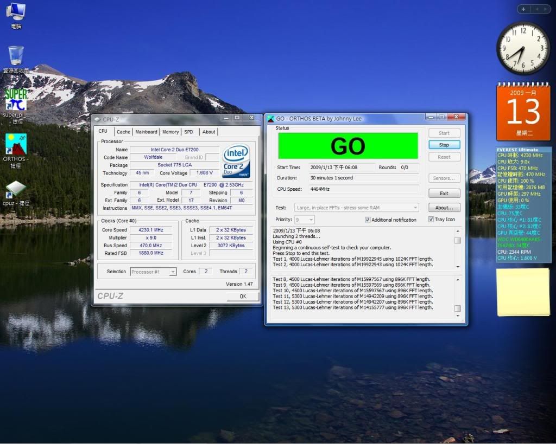Image resolution: width=556 pixels, height=444 pixels.
Task: Click the lower log scrollbar thumb
Action: click(458, 308)
